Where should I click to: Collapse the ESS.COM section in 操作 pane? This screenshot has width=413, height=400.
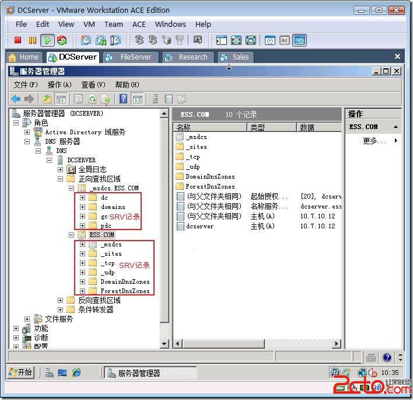click(x=395, y=127)
